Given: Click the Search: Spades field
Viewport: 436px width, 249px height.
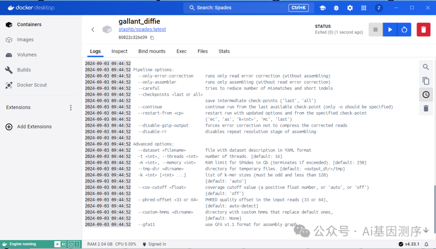Looking at the screenshot, I should [234, 8].
